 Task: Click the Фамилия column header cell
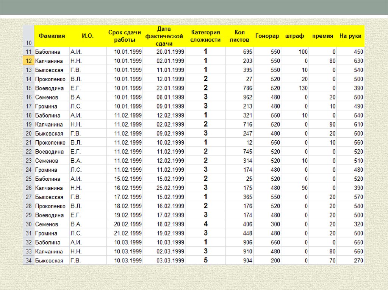[51, 36]
